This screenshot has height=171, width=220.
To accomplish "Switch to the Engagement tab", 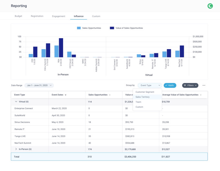I will [59, 16].
